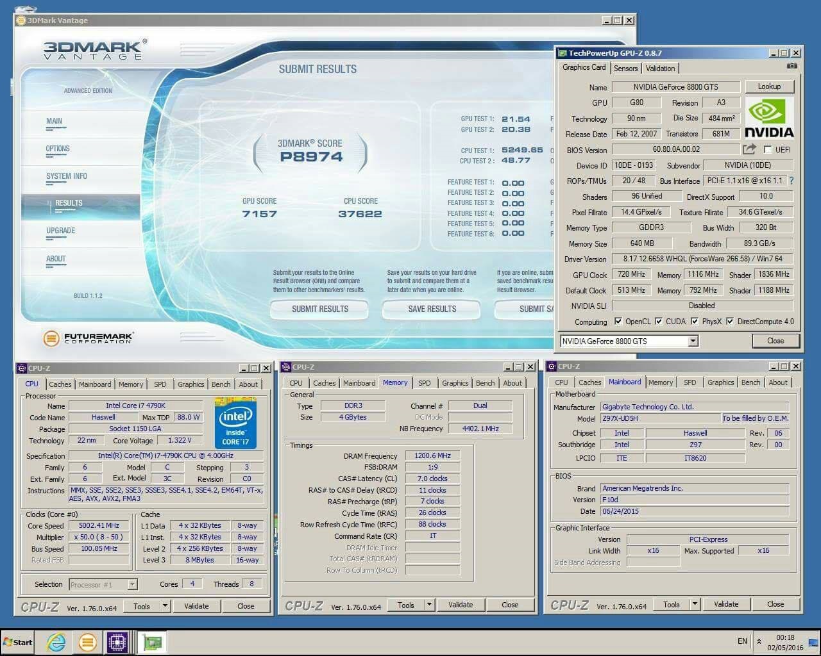
Task: Click the 3DMark Vantage logo
Action: [x=95, y=49]
